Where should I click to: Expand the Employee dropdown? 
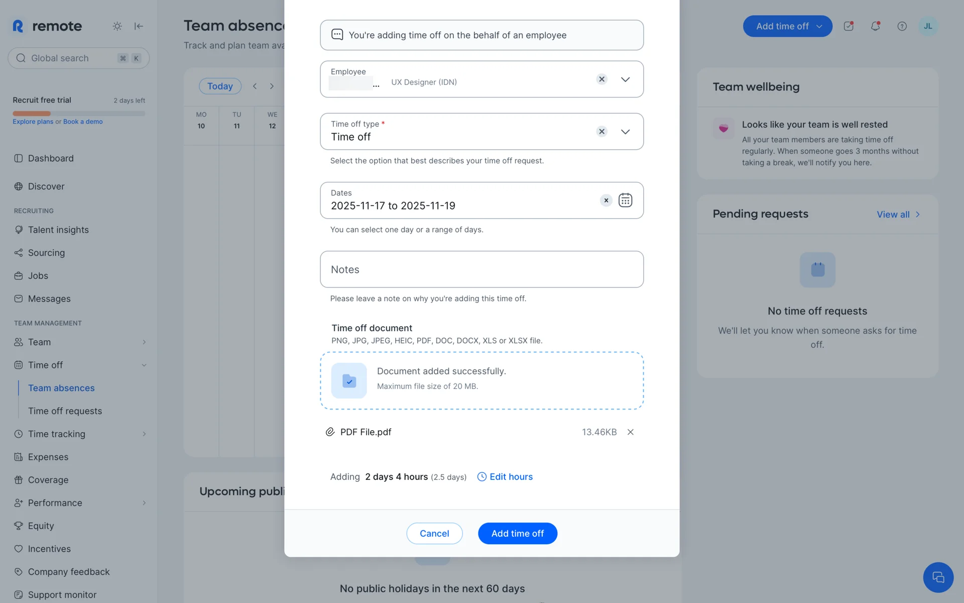[625, 79]
